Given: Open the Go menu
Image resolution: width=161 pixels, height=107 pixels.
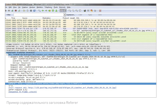Looking at the screenshot, I should tap(19, 7).
